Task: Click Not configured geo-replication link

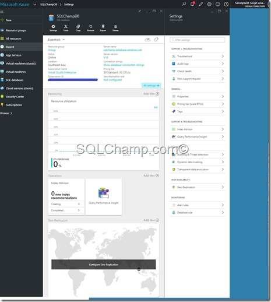Action: [112, 80]
